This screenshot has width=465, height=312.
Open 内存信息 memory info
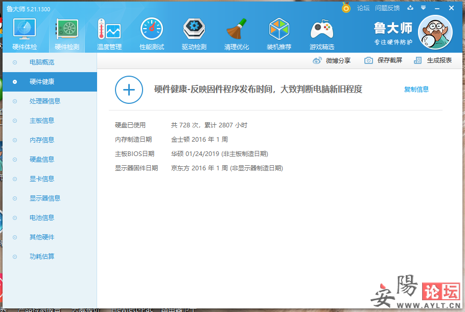[50, 140]
